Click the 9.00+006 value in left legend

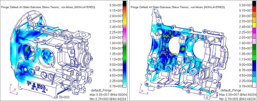pyautogui.click(x=116, y=65)
